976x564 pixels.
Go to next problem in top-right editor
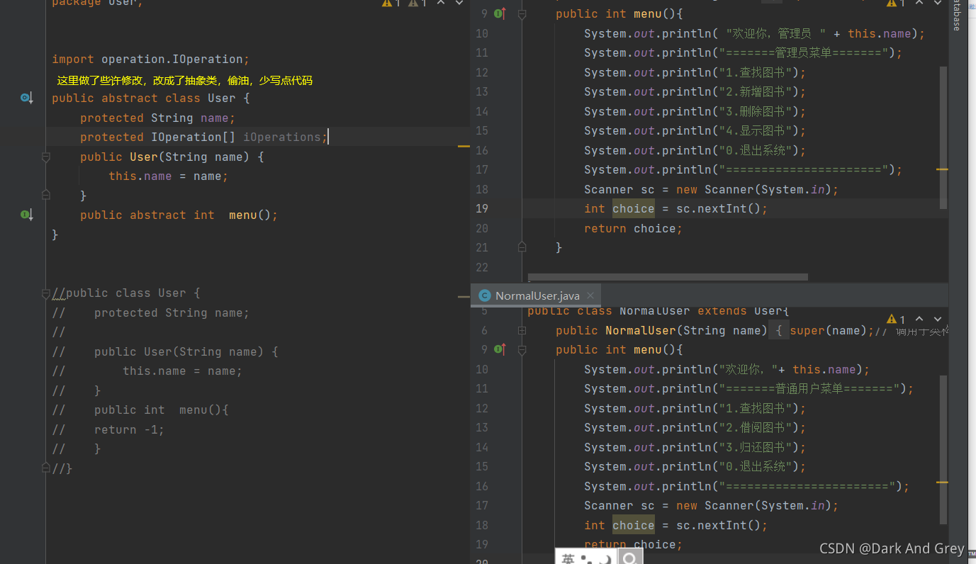coord(938,3)
